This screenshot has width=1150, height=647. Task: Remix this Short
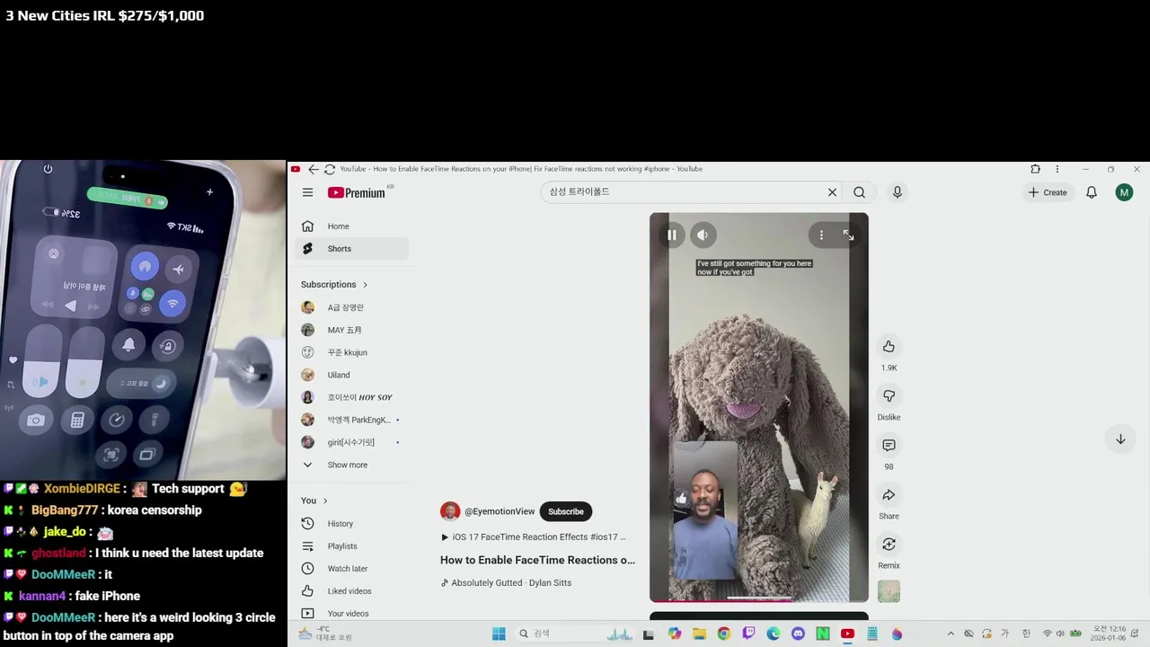[889, 545]
